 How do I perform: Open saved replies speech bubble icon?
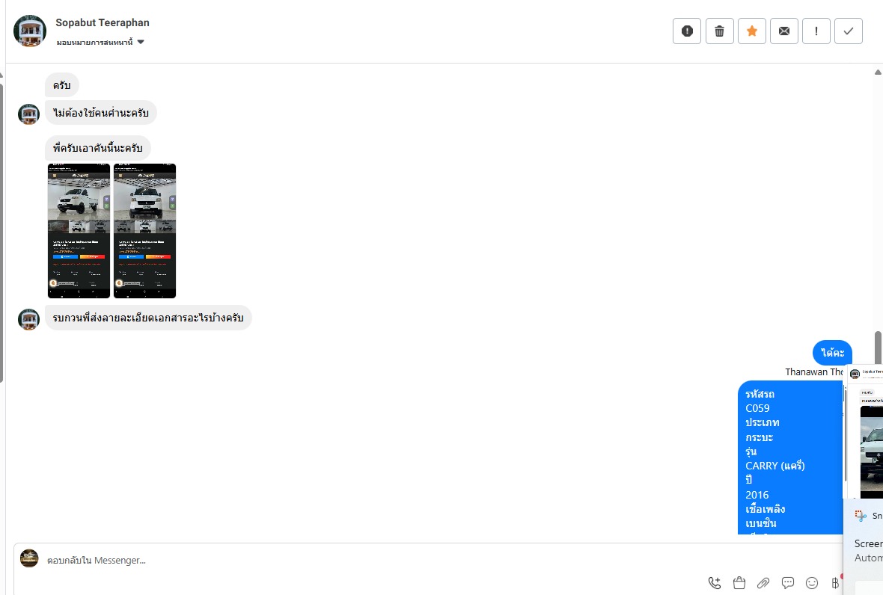click(x=788, y=582)
